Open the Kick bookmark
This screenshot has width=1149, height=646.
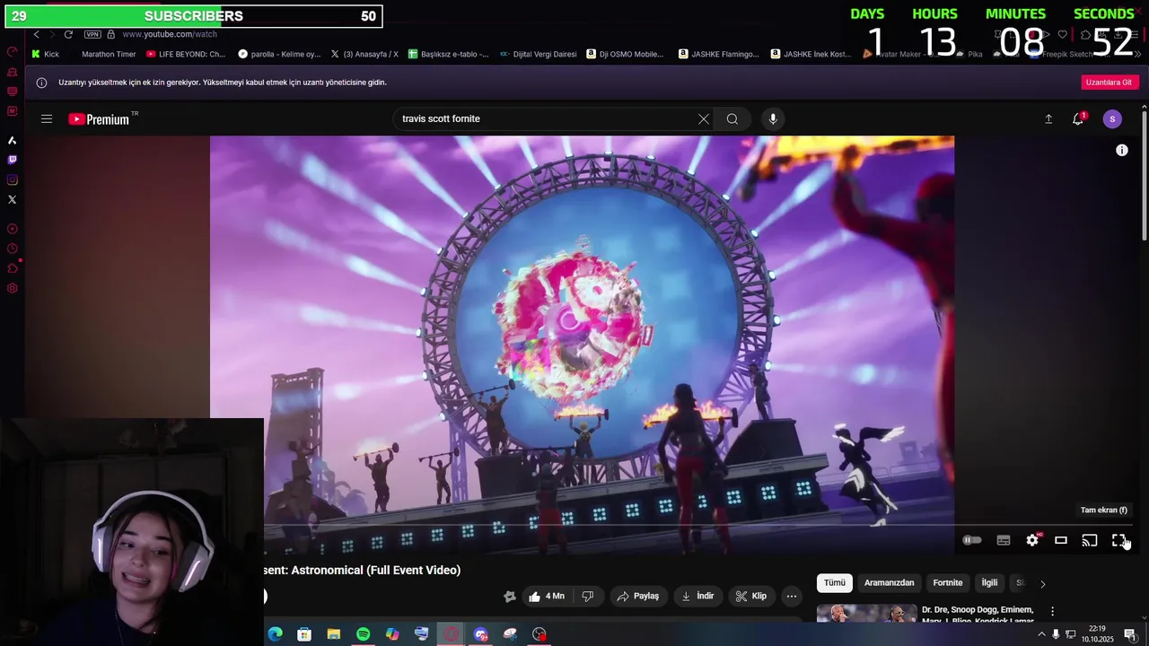45,54
